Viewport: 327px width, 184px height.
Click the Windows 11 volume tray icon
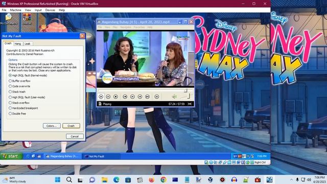tap(309, 179)
